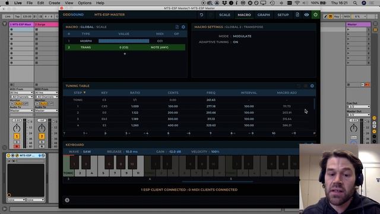Open track 1 MIDI From All Ins dropdown

21,93
